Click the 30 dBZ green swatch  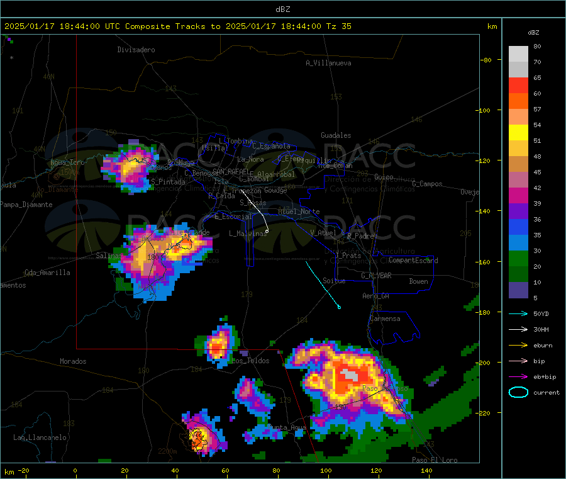(x=518, y=258)
